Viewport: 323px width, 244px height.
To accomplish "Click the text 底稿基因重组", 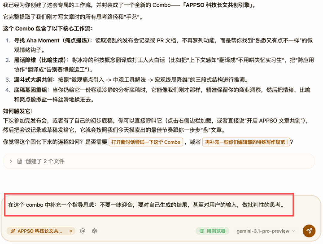I will click(x=31, y=90).
